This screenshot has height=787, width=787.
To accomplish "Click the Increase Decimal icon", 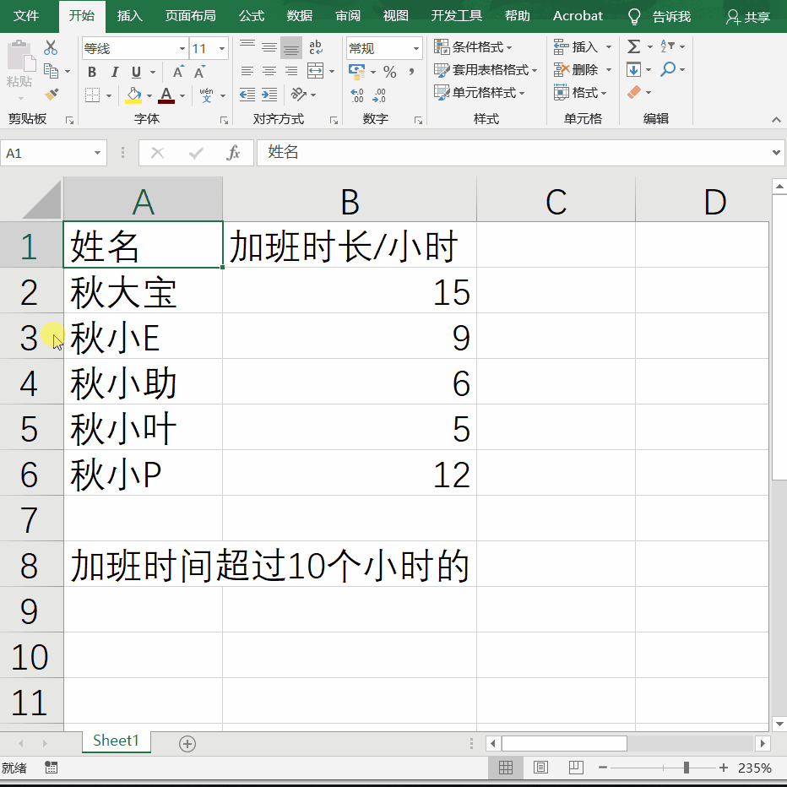I will [359, 95].
